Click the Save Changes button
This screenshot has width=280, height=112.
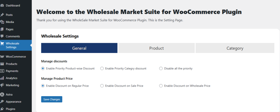(52, 99)
